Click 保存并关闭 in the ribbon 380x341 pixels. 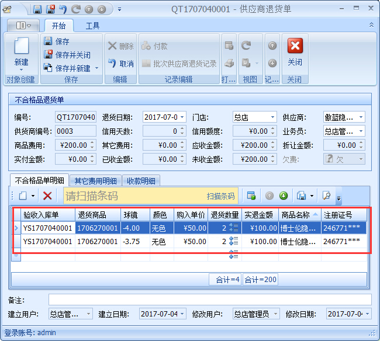(x=67, y=55)
